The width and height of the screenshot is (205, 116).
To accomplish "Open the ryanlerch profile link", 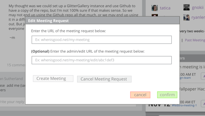I will [198, 17].
